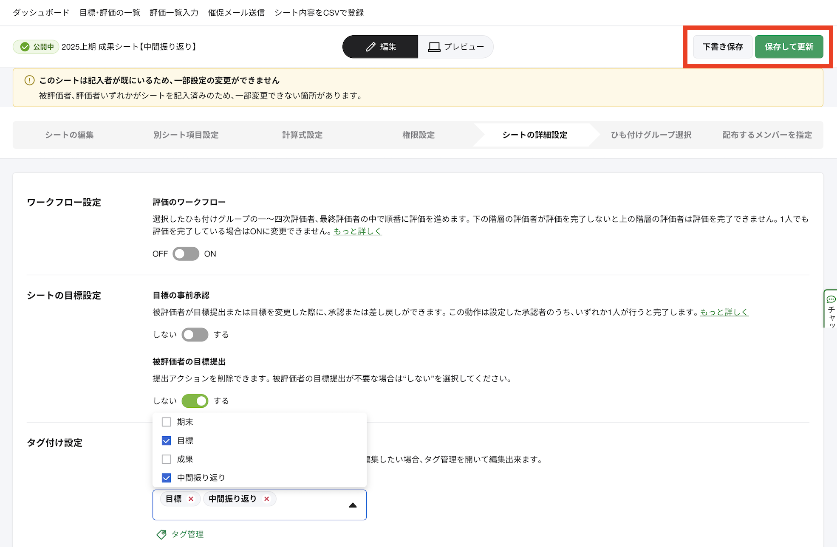The height and width of the screenshot is (547, 837).
Task: Remove the 目標 tag chip
Action: (191, 499)
